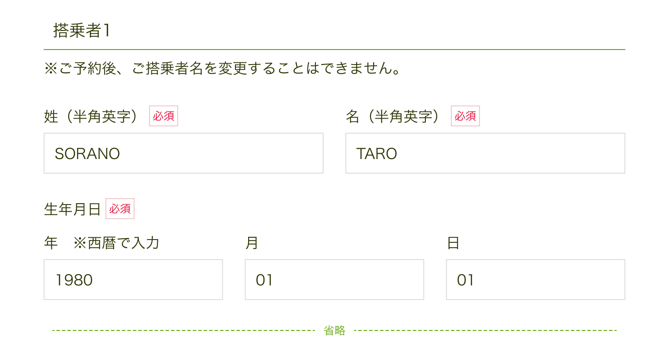Click the 月 label above the month field
The width and height of the screenshot is (669, 350).
[x=250, y=243]
